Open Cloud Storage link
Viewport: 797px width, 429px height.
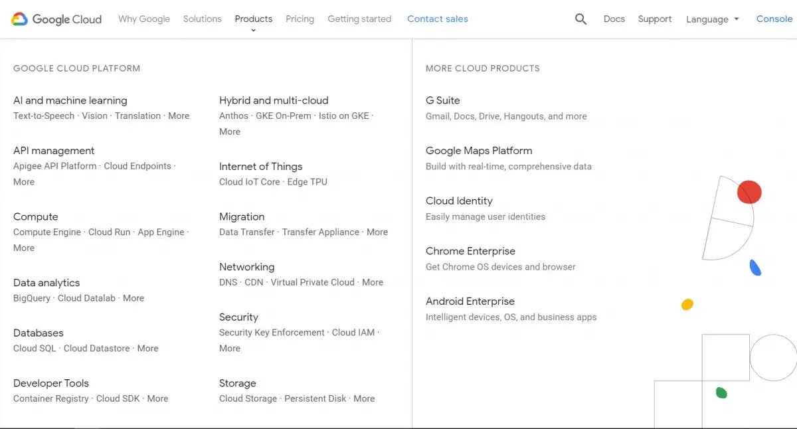(248, 398)
